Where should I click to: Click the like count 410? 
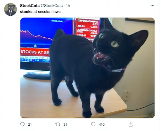(102, 124)
